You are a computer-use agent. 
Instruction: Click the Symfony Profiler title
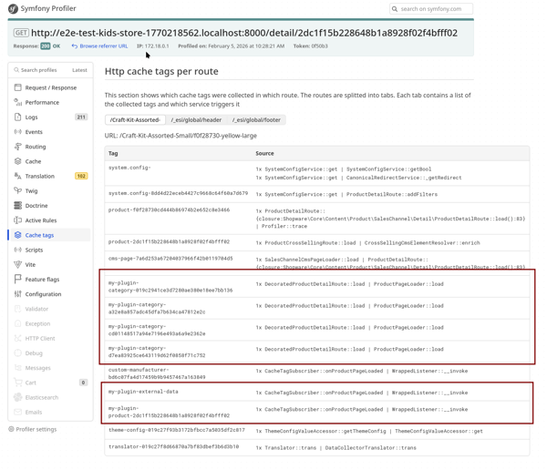(48, 8)
